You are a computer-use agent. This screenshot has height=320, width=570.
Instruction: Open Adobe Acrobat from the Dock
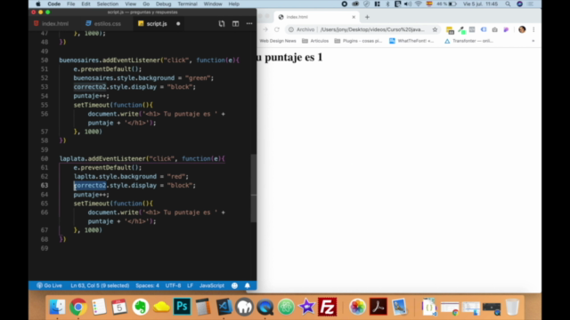click(x=378, y=307)
